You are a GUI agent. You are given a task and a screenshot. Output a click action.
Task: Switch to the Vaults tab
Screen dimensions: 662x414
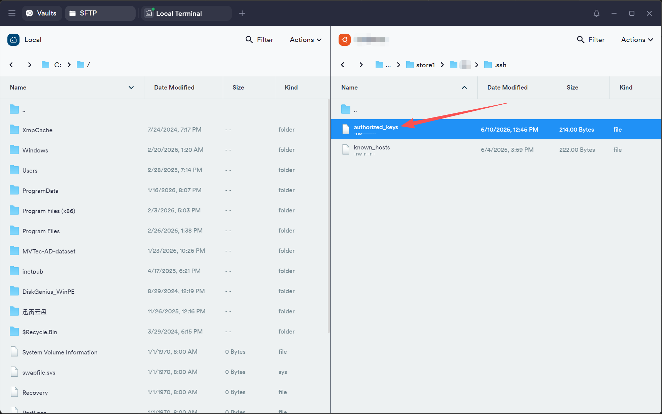tap(42, 13)
